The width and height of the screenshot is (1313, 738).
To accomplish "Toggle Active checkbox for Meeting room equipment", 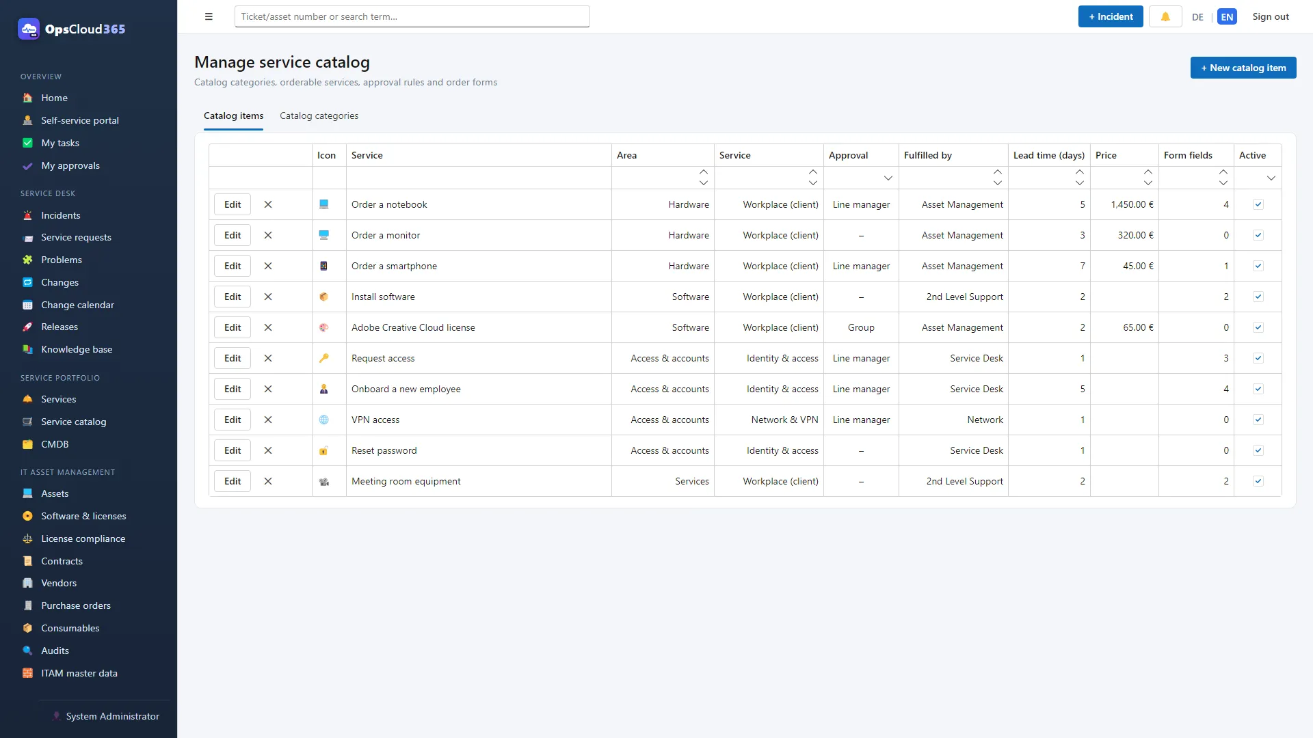I will click(1258, 481).
